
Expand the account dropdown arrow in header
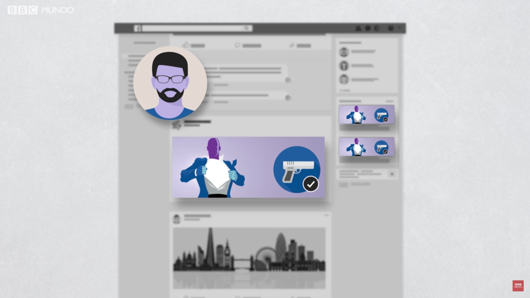(x=399, y=28)
